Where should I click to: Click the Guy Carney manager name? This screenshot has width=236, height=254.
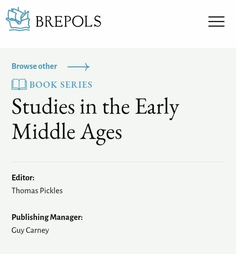click(30, 230)
